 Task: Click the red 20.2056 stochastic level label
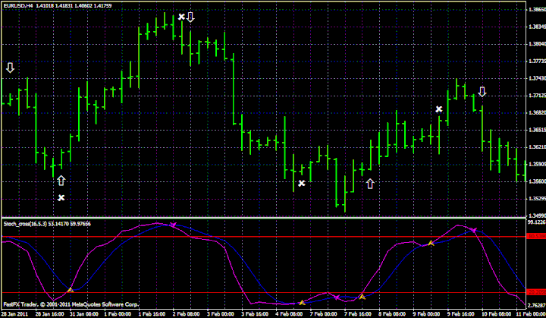(x=537, y=292)
